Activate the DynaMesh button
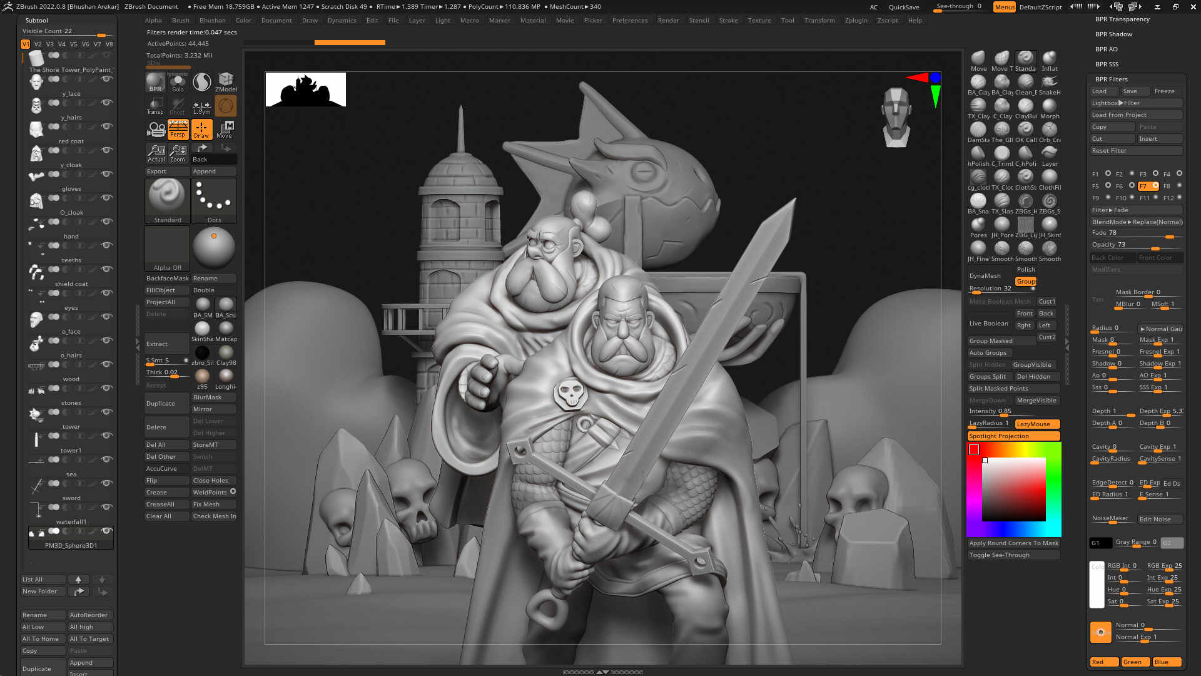This screenshot has height=676, width=1201. point(985,275)
